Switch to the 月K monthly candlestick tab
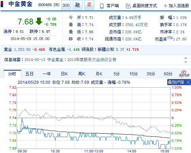 tap(99, 74)
